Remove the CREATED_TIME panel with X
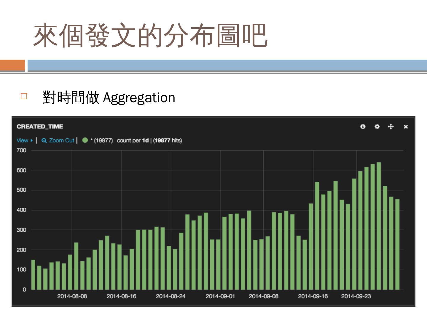This screenshot has height=320, width=427. pyautogui.click(x=406, y=127)
